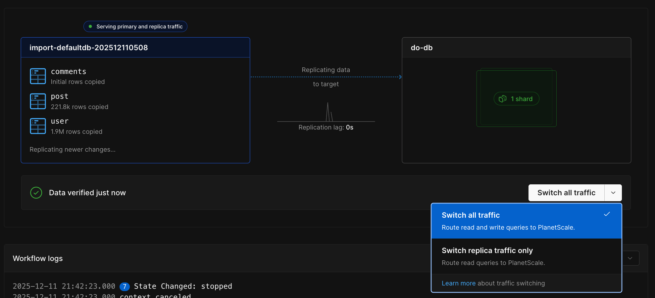
Task: Click the comments table icon
Action: (38, 76)
